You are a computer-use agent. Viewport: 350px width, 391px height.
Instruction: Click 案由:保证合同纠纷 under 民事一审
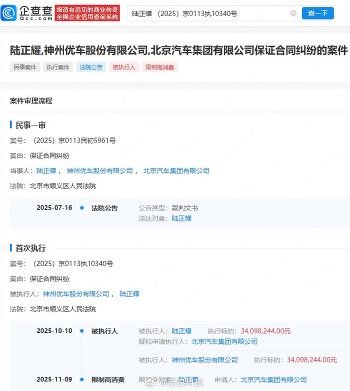pyautogui.click(x=39, y=156)
